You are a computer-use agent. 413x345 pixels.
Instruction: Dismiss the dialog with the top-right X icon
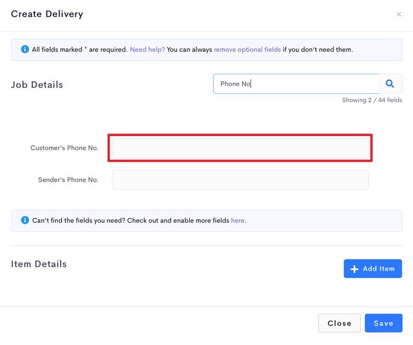point(399,14)
